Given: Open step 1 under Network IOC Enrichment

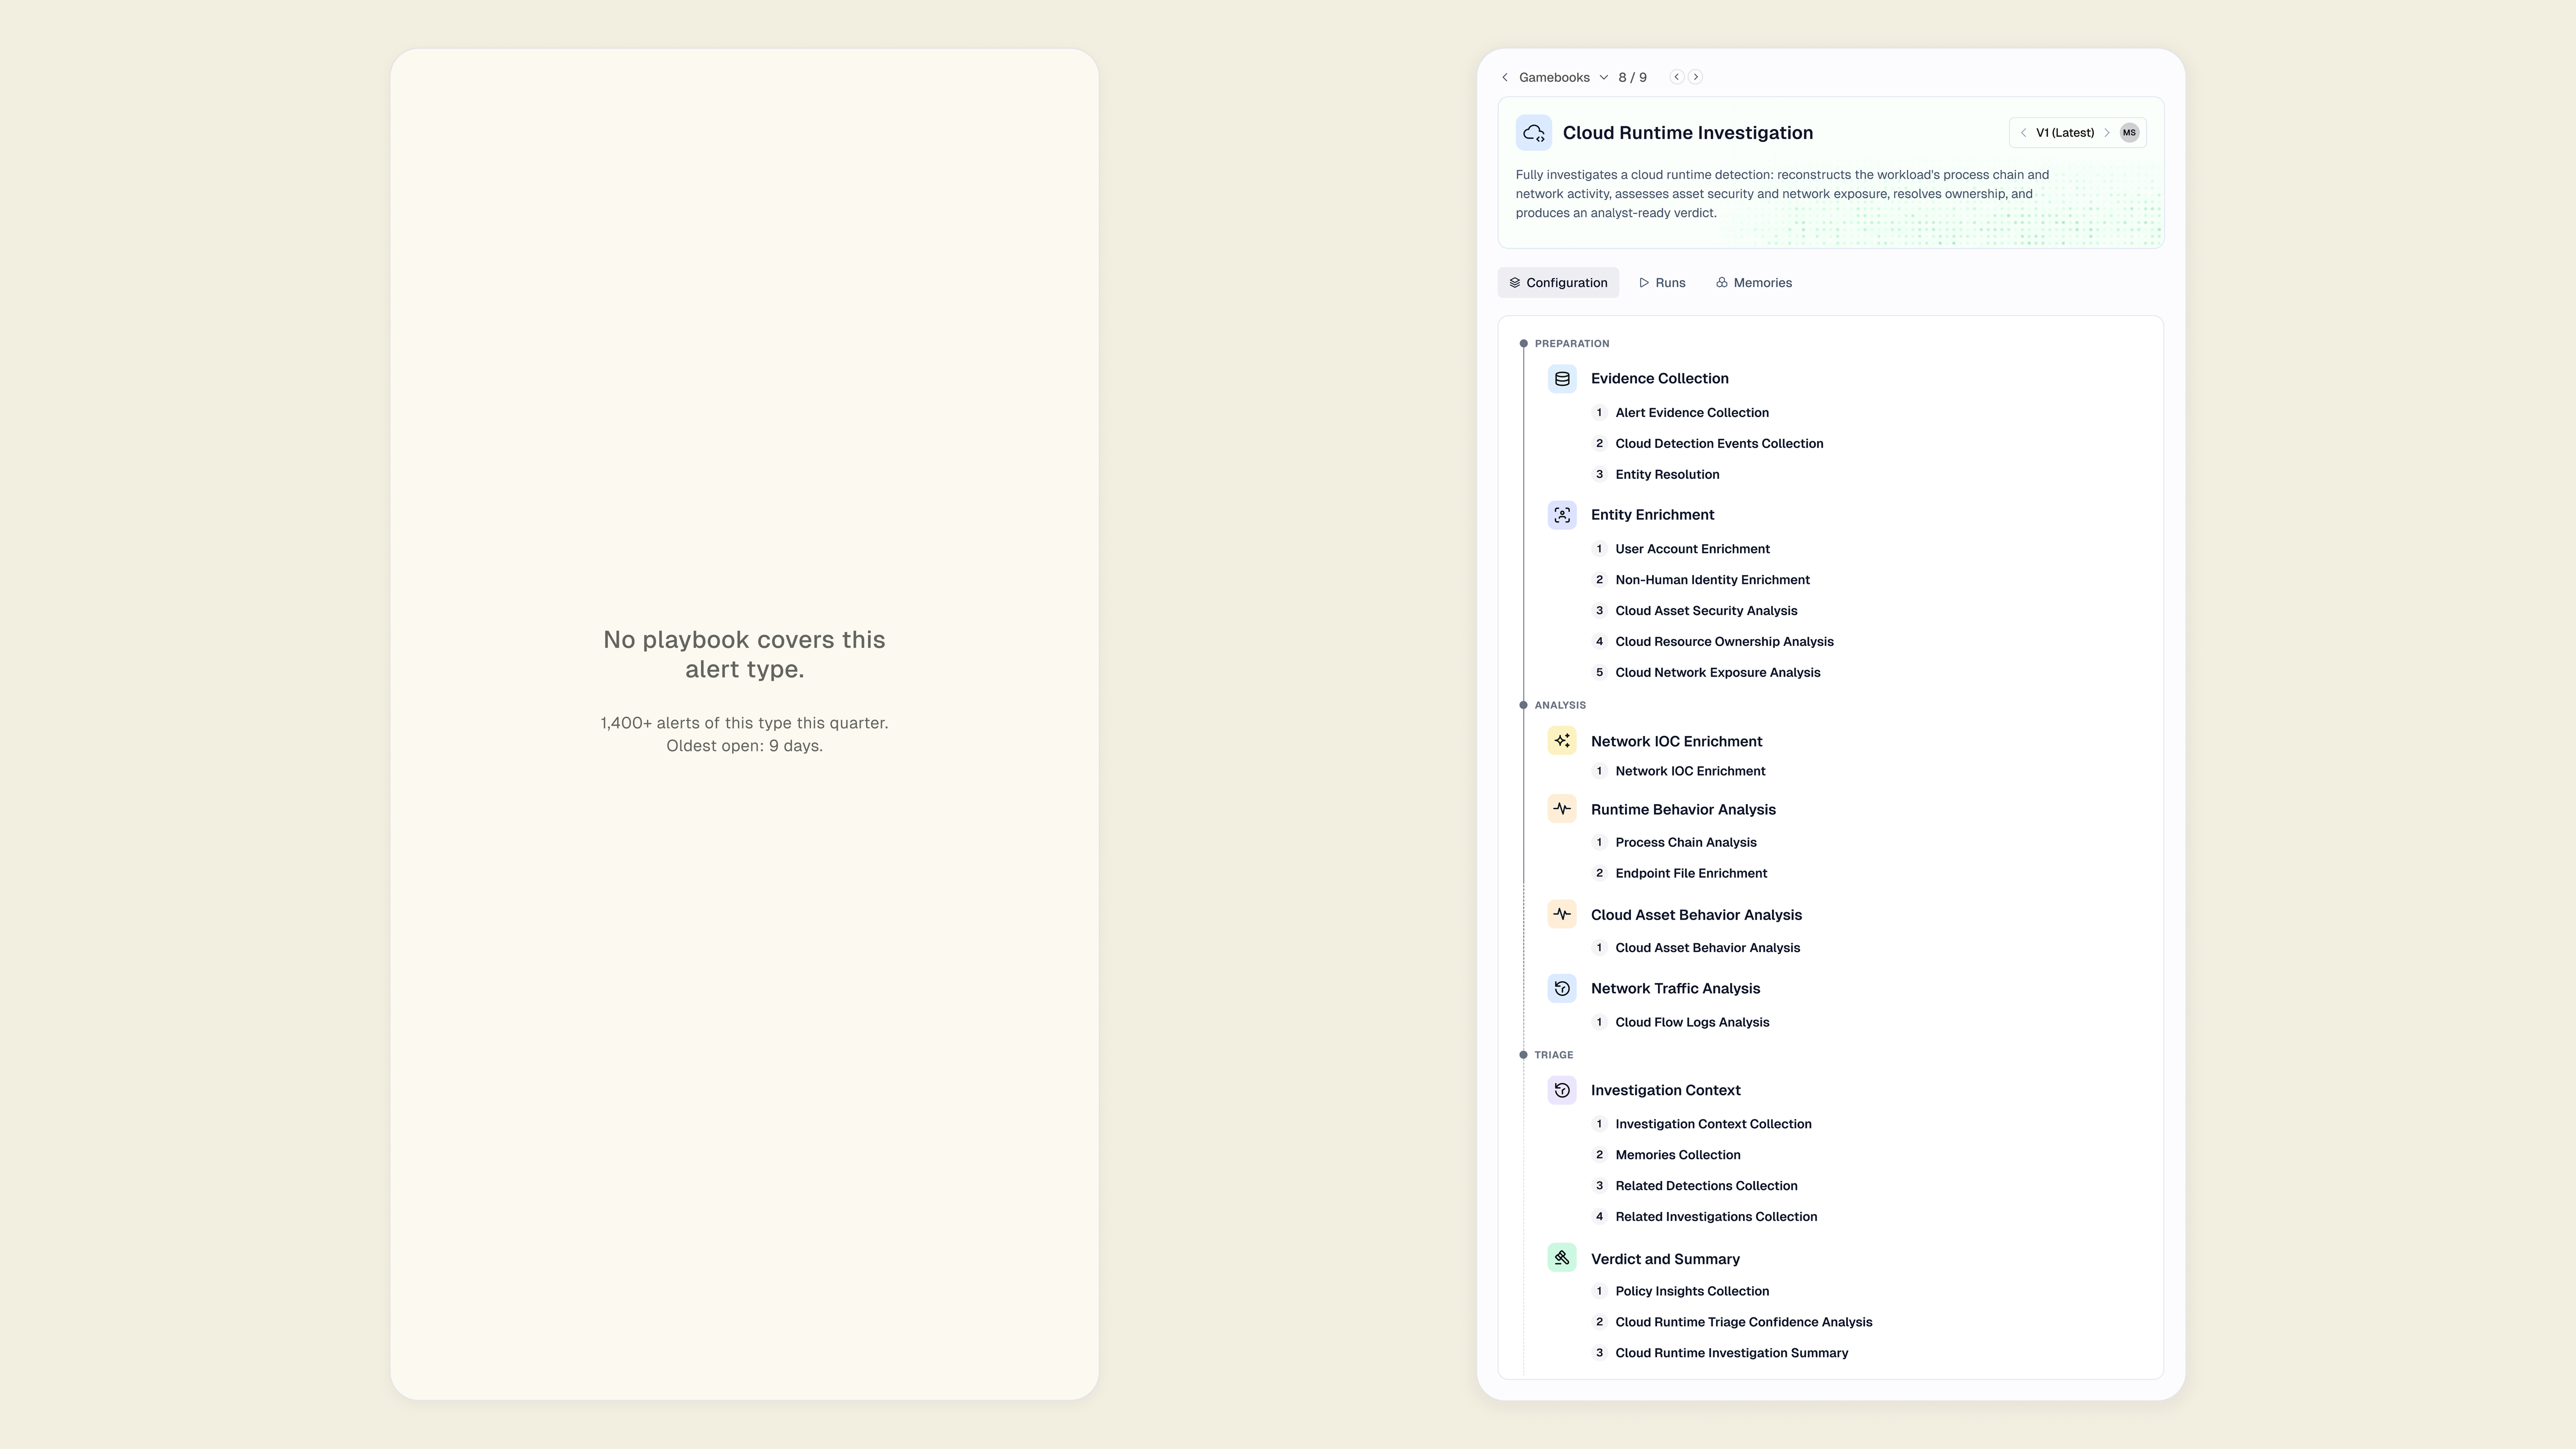Looking at the screenshot, I should point(1690,771).
